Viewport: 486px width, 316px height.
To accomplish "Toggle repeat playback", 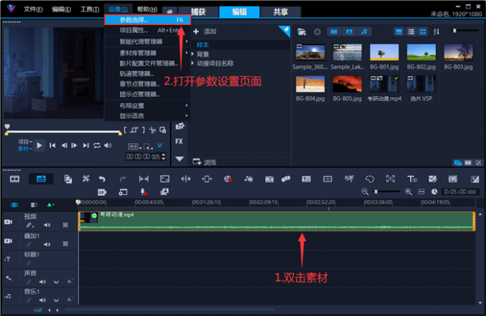I will 96,145.
